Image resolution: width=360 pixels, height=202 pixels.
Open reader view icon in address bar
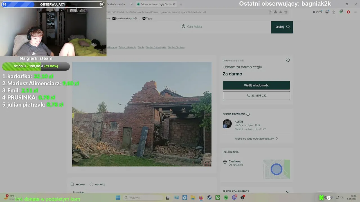pos(270,12)
